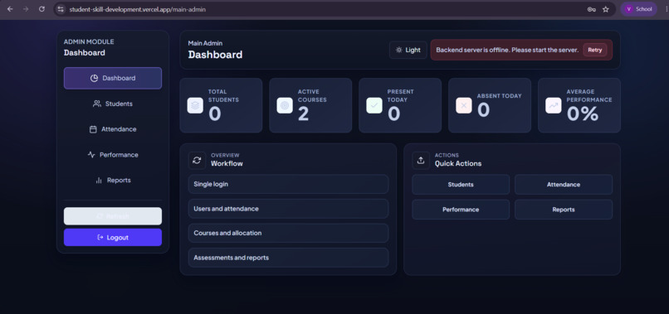Click the Total Students value 0
Image resolution: width=669 pixels, height=314 pixels.
coord(215,114)
